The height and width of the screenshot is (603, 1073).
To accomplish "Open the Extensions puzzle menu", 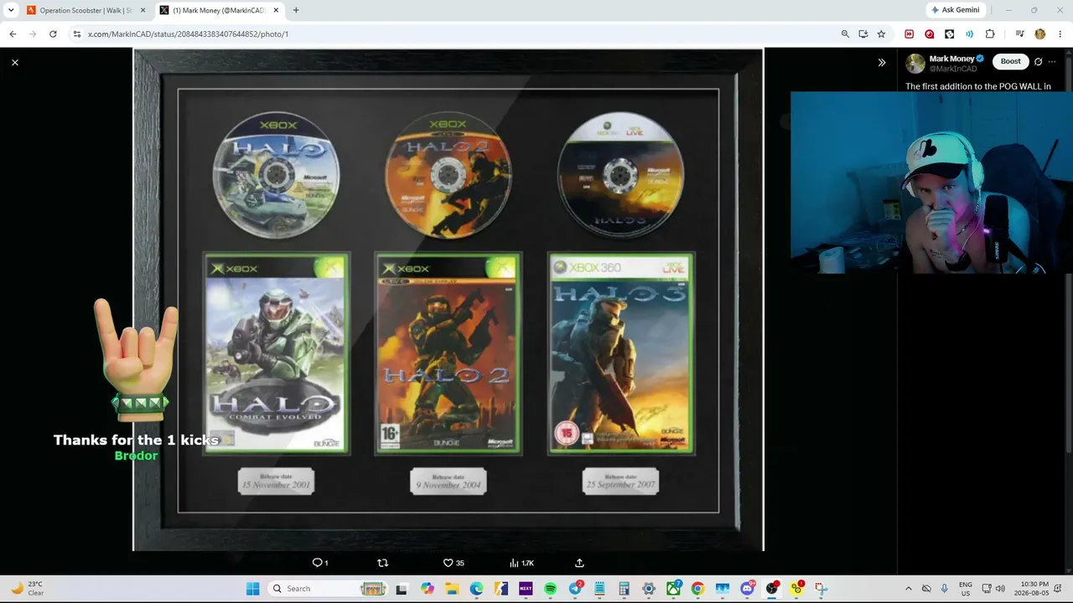I will 990,34.
